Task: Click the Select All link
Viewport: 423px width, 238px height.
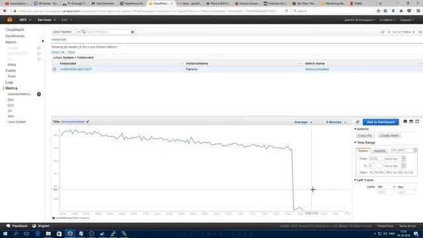Action: click(58, 52)
